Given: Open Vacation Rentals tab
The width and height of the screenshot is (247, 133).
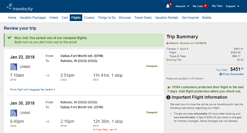Looking at the screenshot, I should click(167, 18).
